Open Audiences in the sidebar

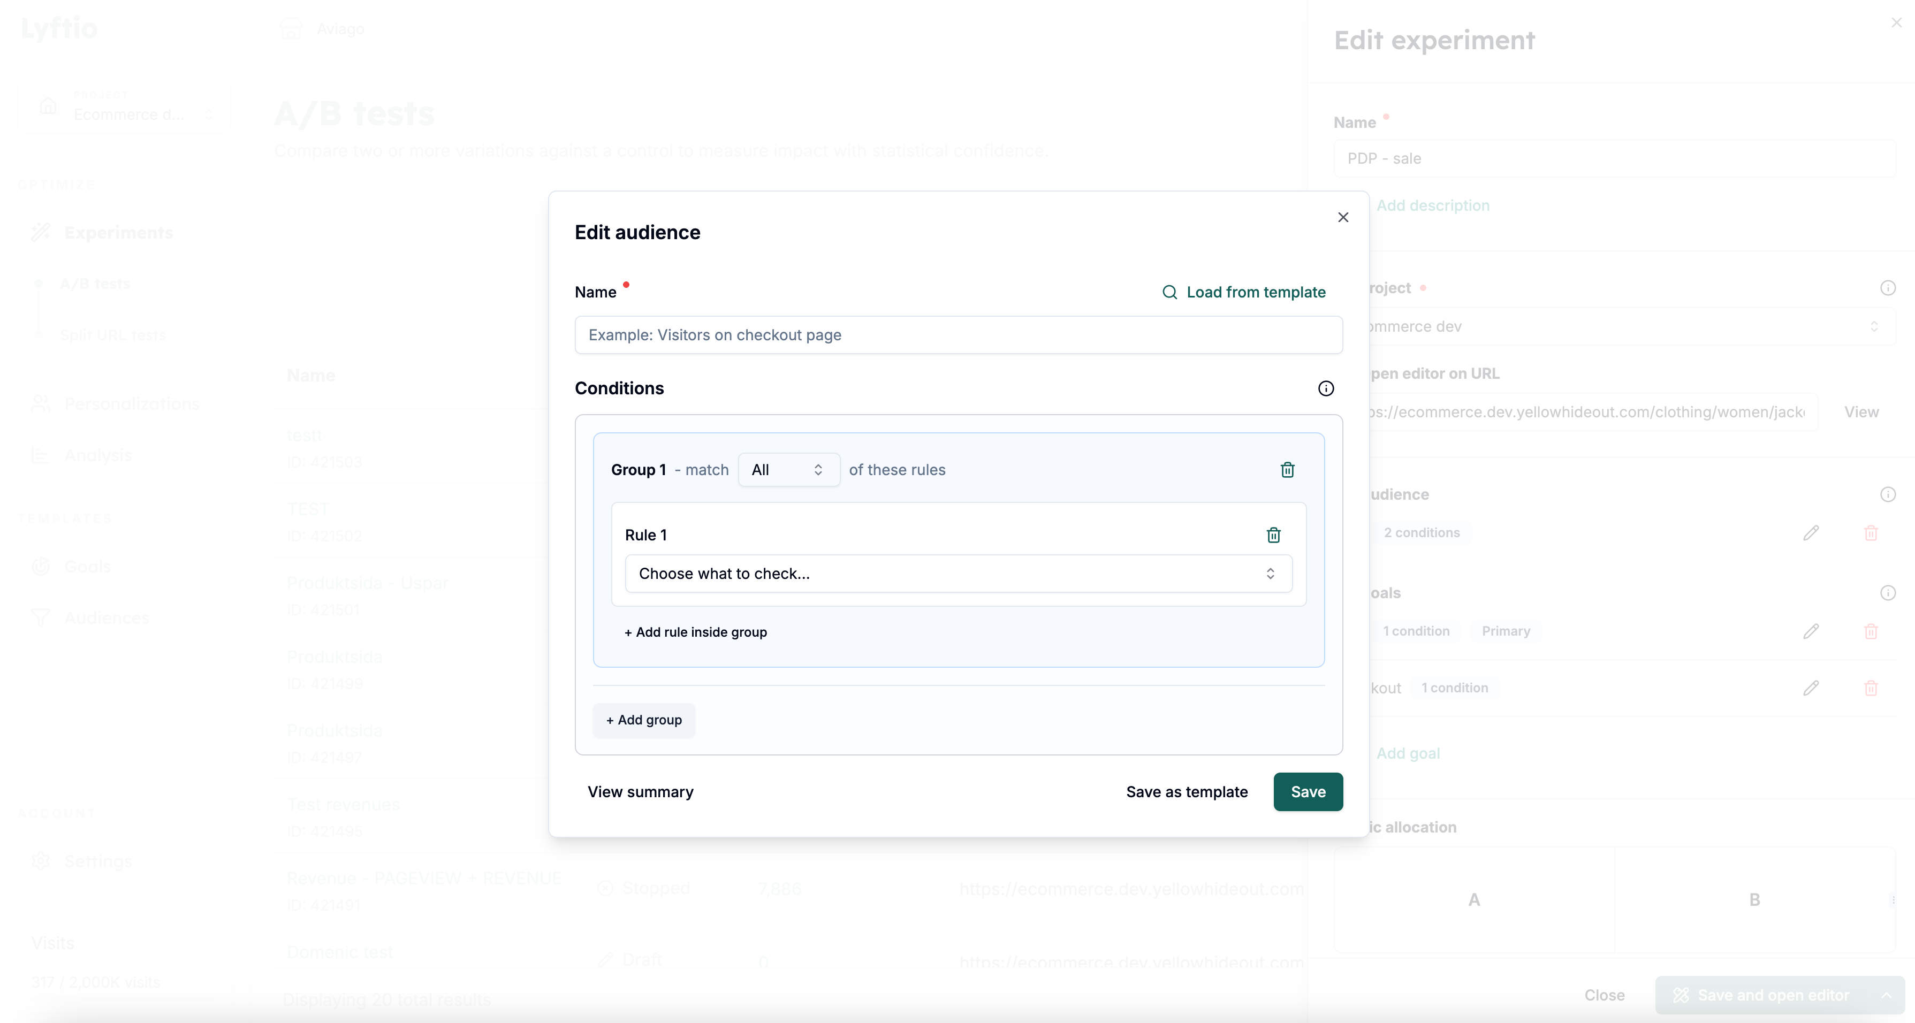coord(90,617)
